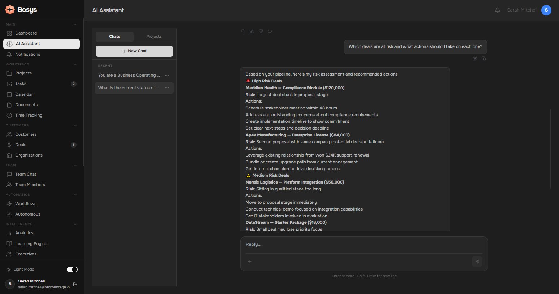Collapse the Customers section chevron

tap(75, 126)
